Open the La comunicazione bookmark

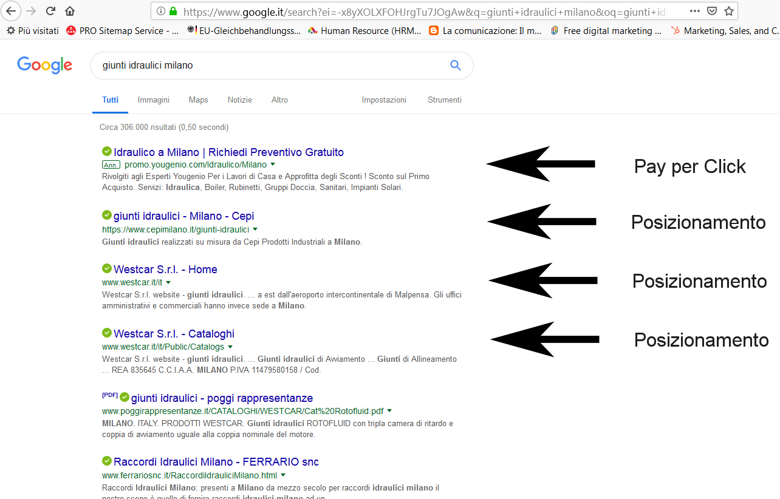[x=485, y=30]
